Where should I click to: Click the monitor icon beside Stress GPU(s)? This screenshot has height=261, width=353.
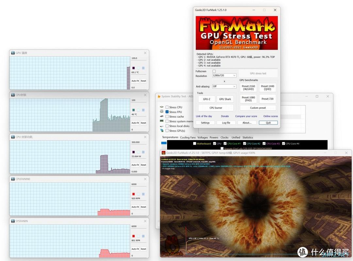(162, 131)
